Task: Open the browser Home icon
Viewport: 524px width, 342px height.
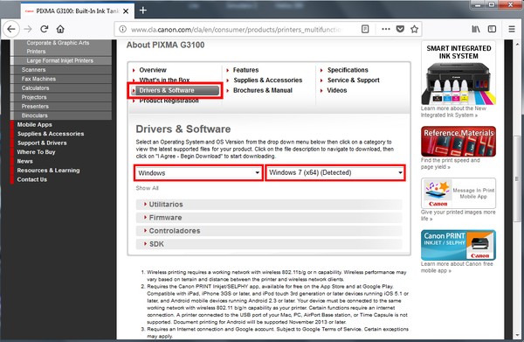Action: pos(60,29)
